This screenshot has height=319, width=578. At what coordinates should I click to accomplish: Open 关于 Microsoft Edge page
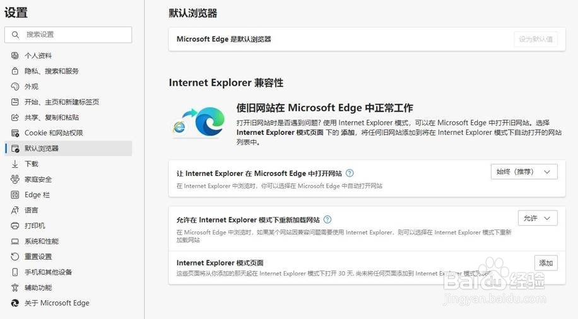[x=68, y=303]
